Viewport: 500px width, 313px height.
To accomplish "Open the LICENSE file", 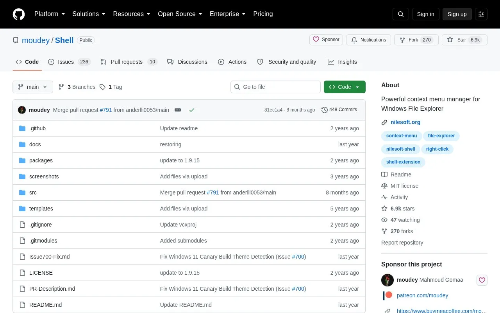I will point(41,273).
